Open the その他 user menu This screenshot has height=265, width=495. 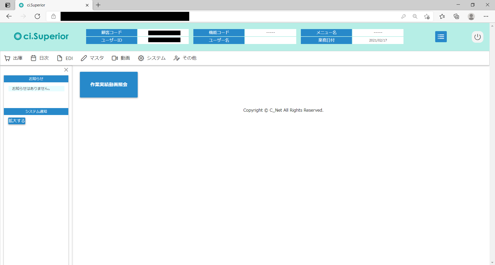185,58
